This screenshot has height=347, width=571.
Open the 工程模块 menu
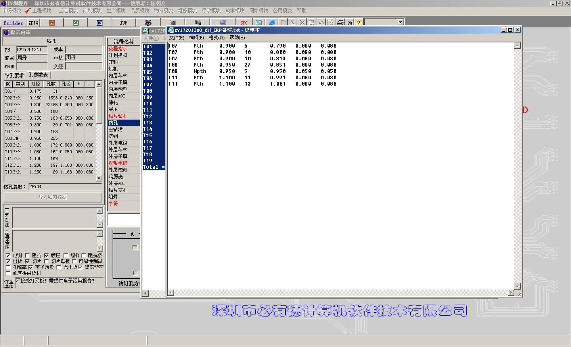42,11
